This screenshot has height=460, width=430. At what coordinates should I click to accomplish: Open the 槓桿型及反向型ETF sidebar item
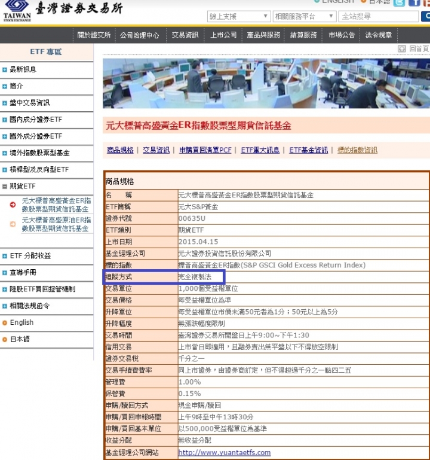39,170
